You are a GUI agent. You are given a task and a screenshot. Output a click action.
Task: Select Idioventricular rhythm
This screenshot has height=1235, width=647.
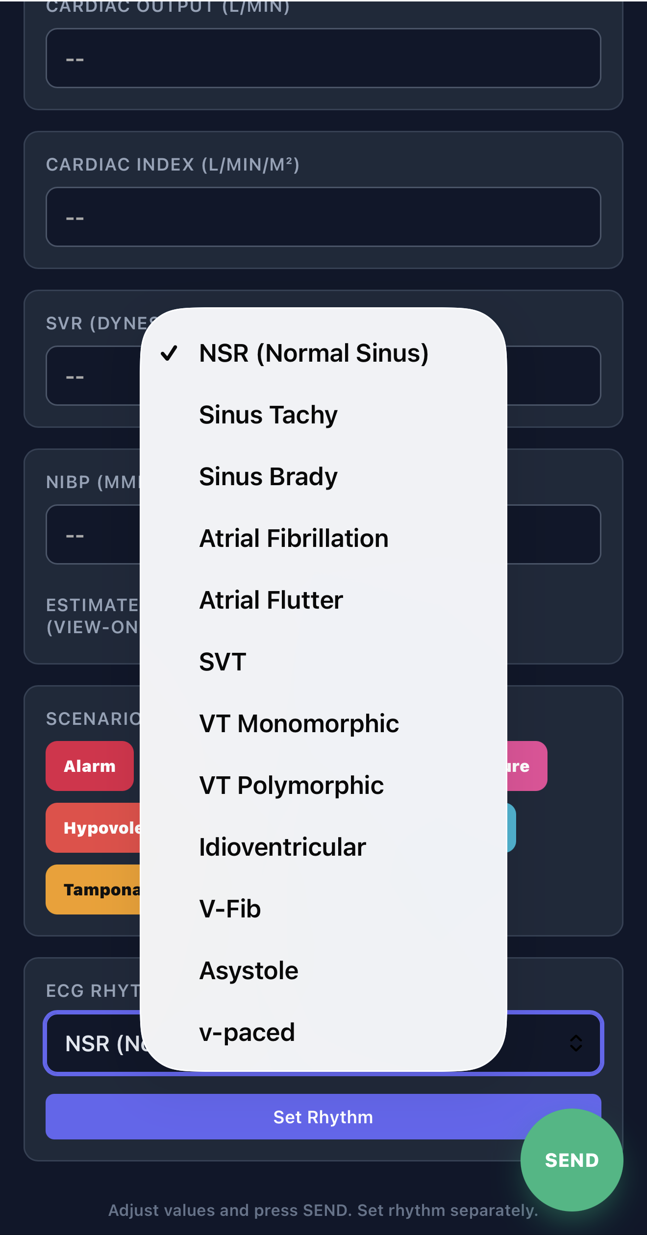(282, 847)
